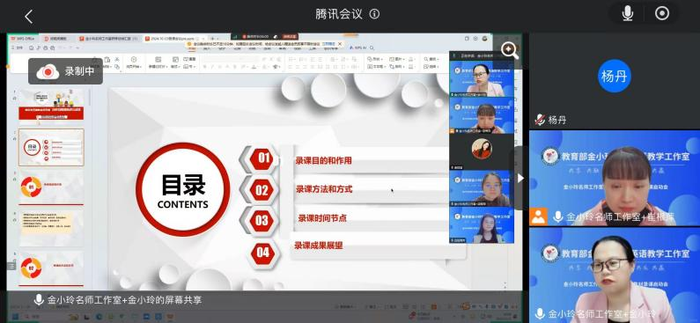700x323 pixels.
Task: Collapse the participant panel with the right arrow handle
Action: [520, 178]
